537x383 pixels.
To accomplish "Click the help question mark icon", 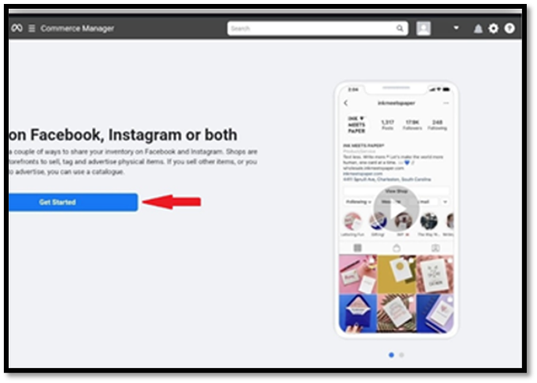I will (509, 28).
